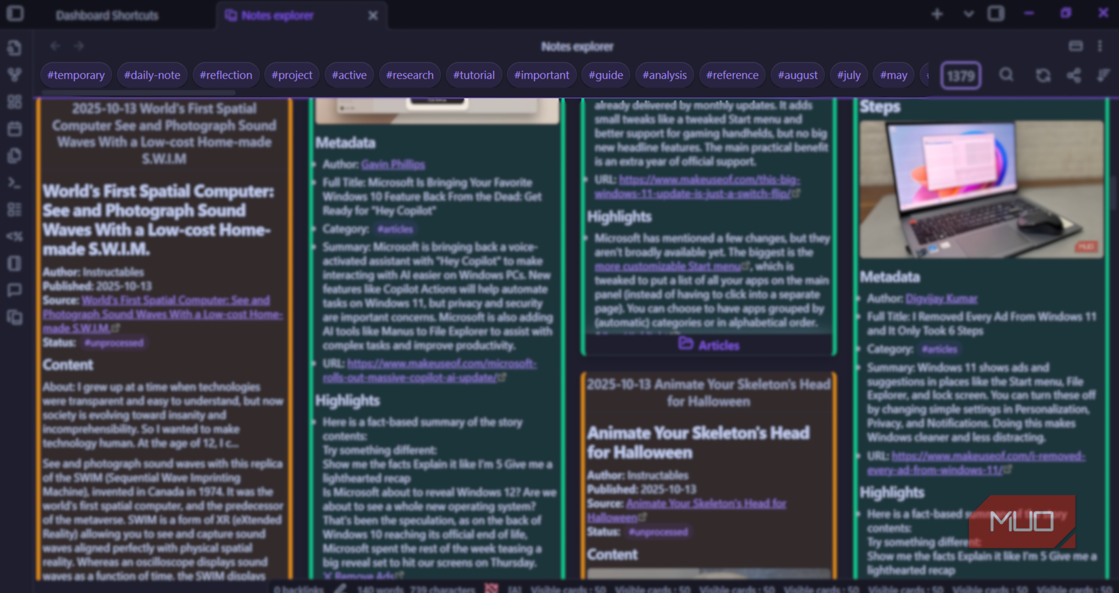This screenshot has width=1119, height=593.
Task: Switch to the Dashboard Shortcuts tab
Action: (x=107, y=15)
